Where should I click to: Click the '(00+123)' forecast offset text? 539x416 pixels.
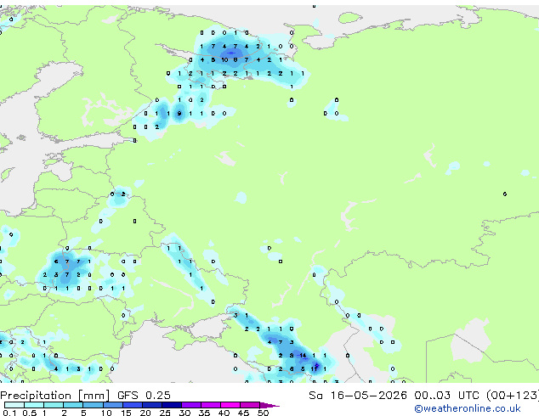coord(513,396)
